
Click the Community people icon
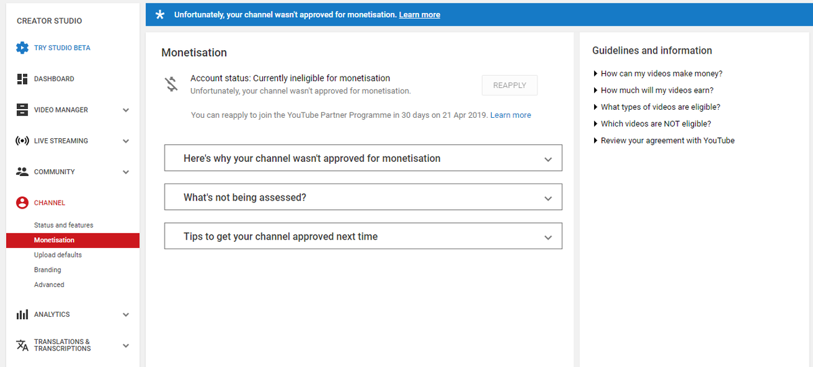point(22,172)
